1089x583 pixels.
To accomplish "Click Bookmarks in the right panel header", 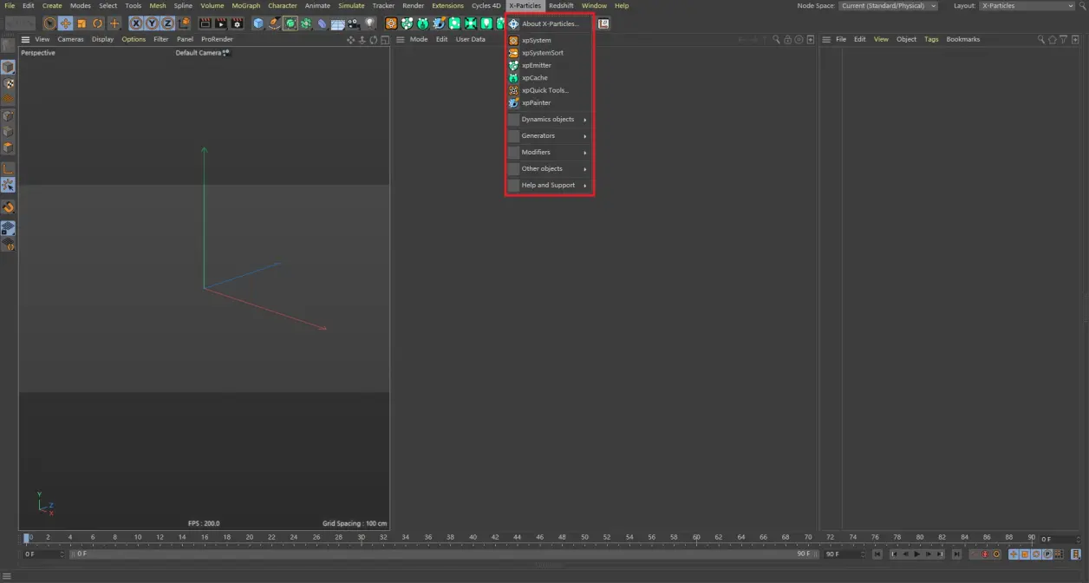I will tap(962, 38).
